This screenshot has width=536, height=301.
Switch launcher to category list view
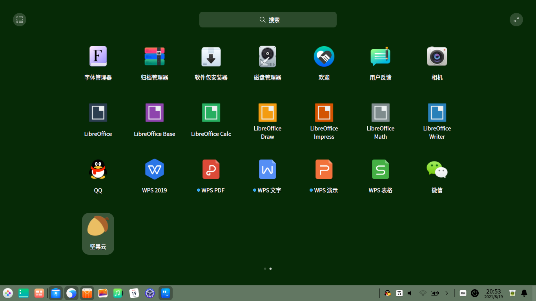[x=20, y=20]
